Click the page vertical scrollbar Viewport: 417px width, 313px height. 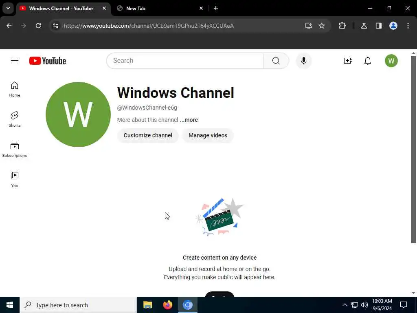[x=413, y=150]
